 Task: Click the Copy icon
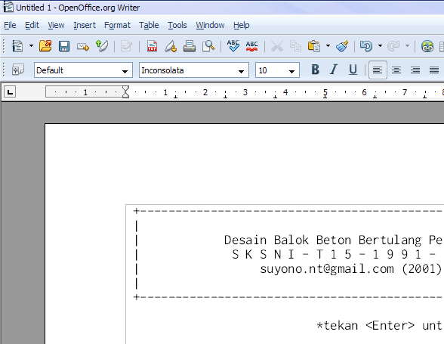click(x=295, y=46)
